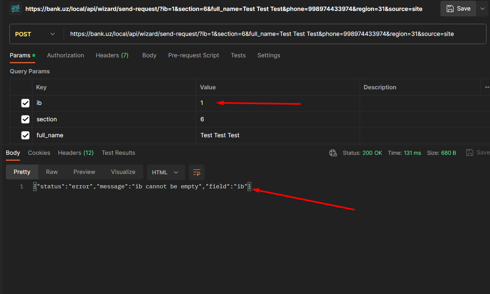Image resolution: width=490 pixels, height=294 pixels.
Task: Click the Description column cell for ib
Action: 420,103
